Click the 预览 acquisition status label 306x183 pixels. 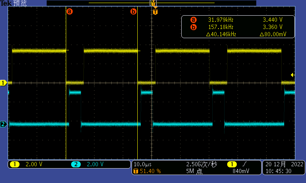(20, 3)
